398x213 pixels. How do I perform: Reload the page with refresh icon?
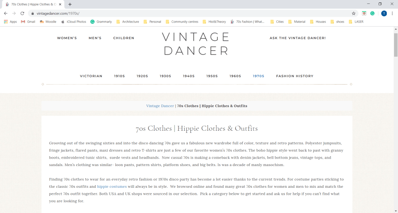click(22, 13)
